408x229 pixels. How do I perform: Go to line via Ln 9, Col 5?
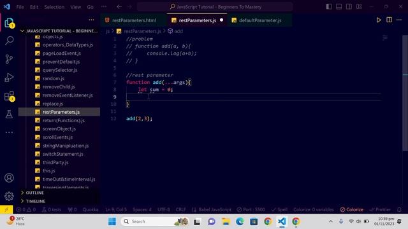(116, 209)
